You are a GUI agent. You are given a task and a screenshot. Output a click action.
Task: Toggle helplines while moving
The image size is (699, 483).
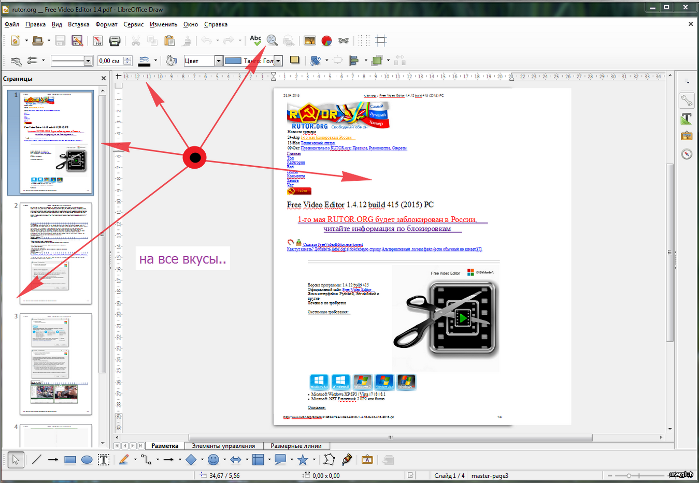coord(381,40)
